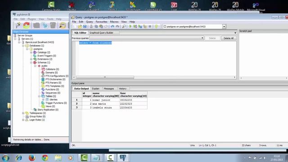Screen dimensions: 288x162
Task: Switch to the Explain output tab
Action: click(x=96, y=89)
